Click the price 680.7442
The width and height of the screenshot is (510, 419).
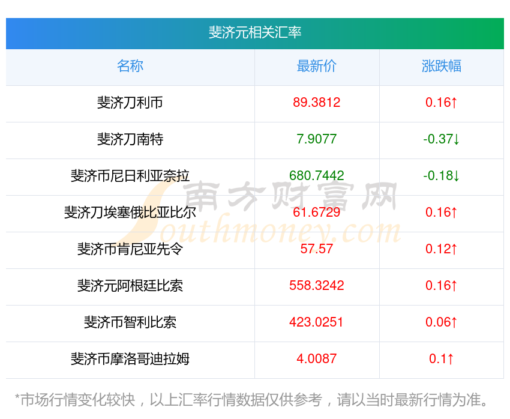pyautogui.click(x=316, y=176)
